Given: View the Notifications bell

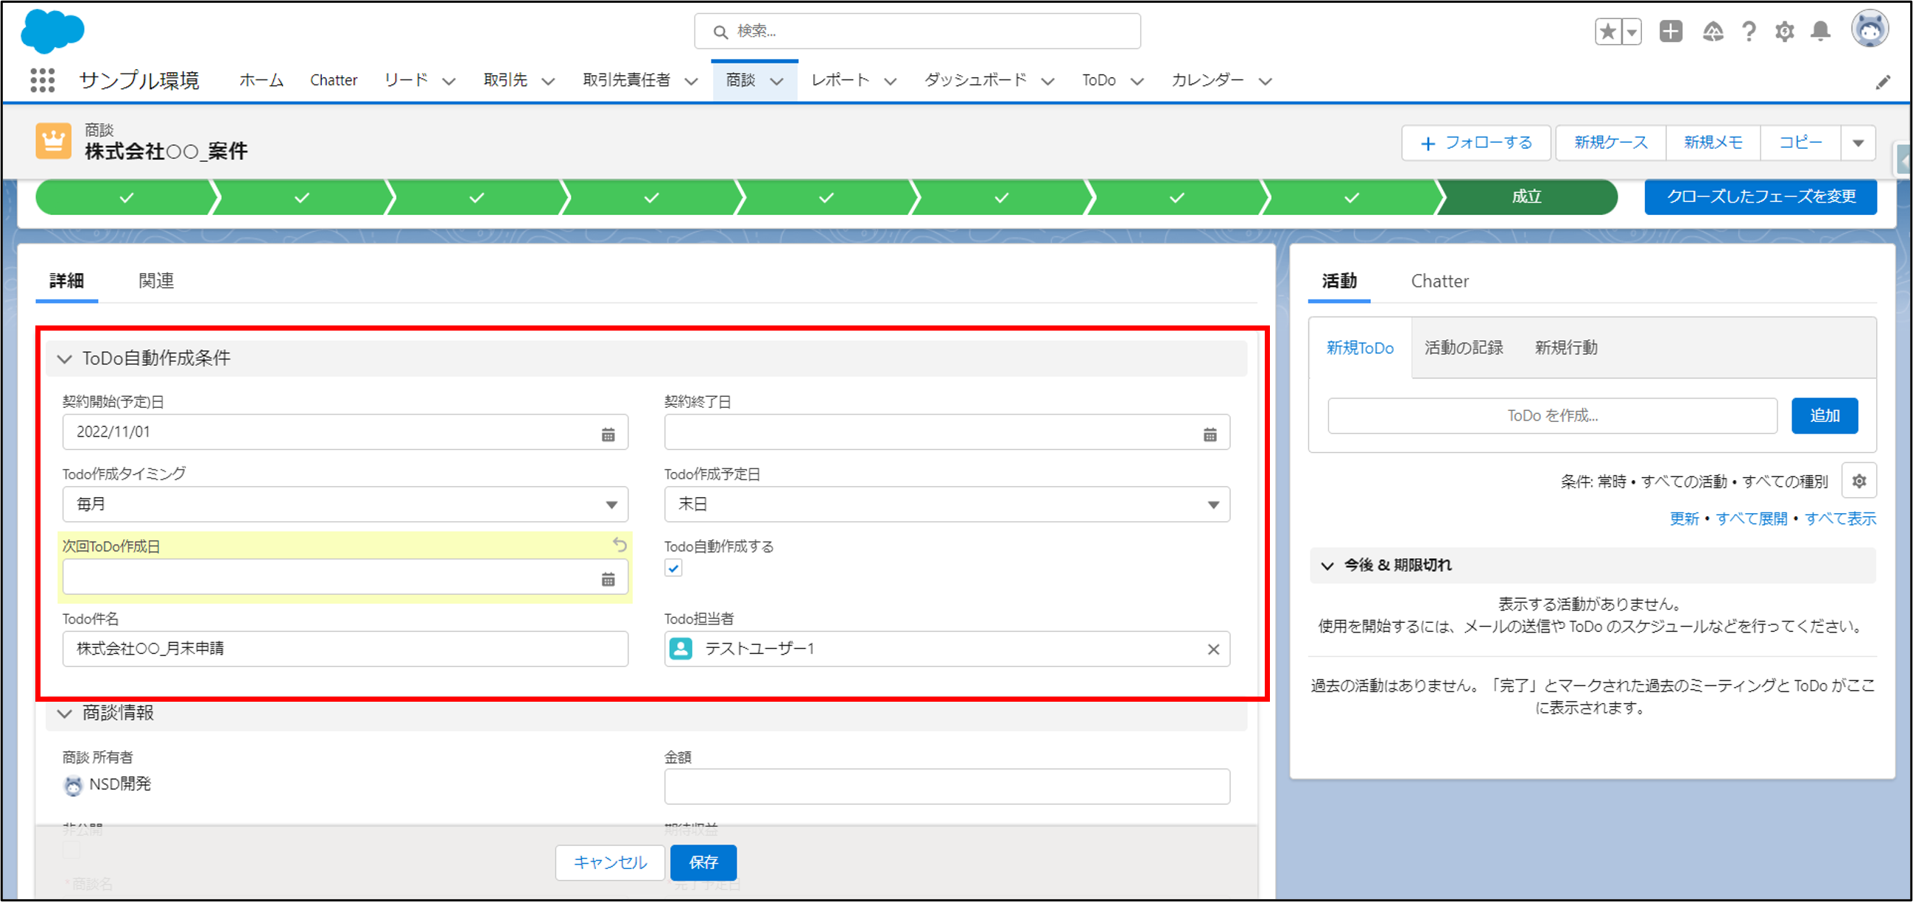Looking at the screenshot, I should [x=1820, y=31].
